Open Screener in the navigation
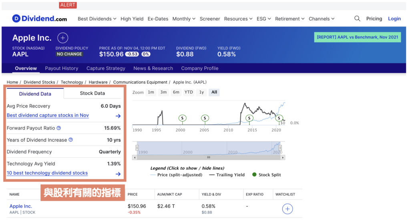Image resolution: width=410 pixels, height=220 pixels. click(x=210, y=19)
